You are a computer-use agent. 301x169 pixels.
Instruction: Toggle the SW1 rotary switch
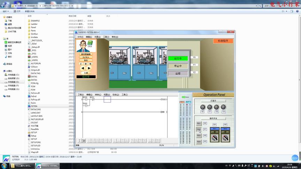[215, 138]
